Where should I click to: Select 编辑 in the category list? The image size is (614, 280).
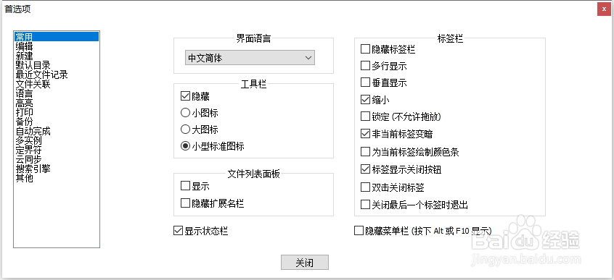pyautogui.click(x=24, y=46)
